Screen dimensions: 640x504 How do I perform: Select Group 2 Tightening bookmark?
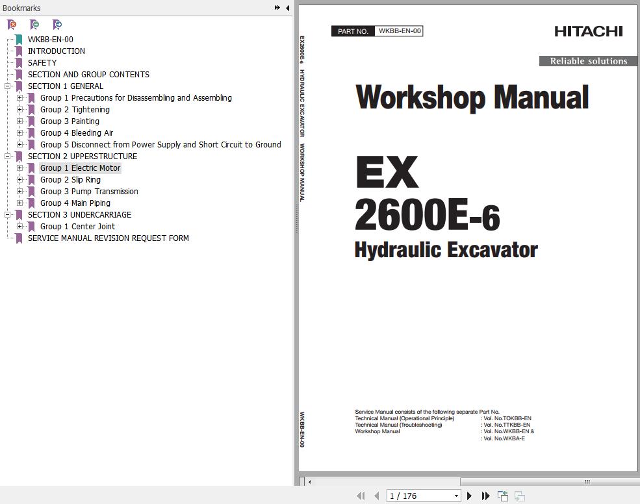pyautogui.click(x=75, y=110)
